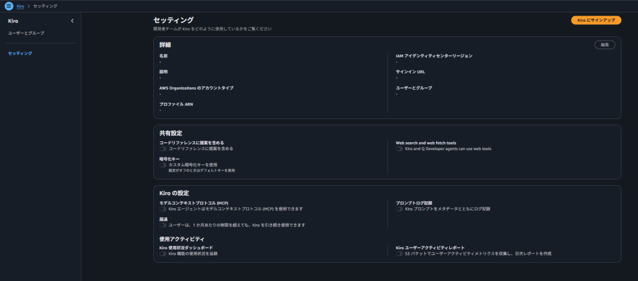Turn on the 超過 toggle

[x=163, y=225]
